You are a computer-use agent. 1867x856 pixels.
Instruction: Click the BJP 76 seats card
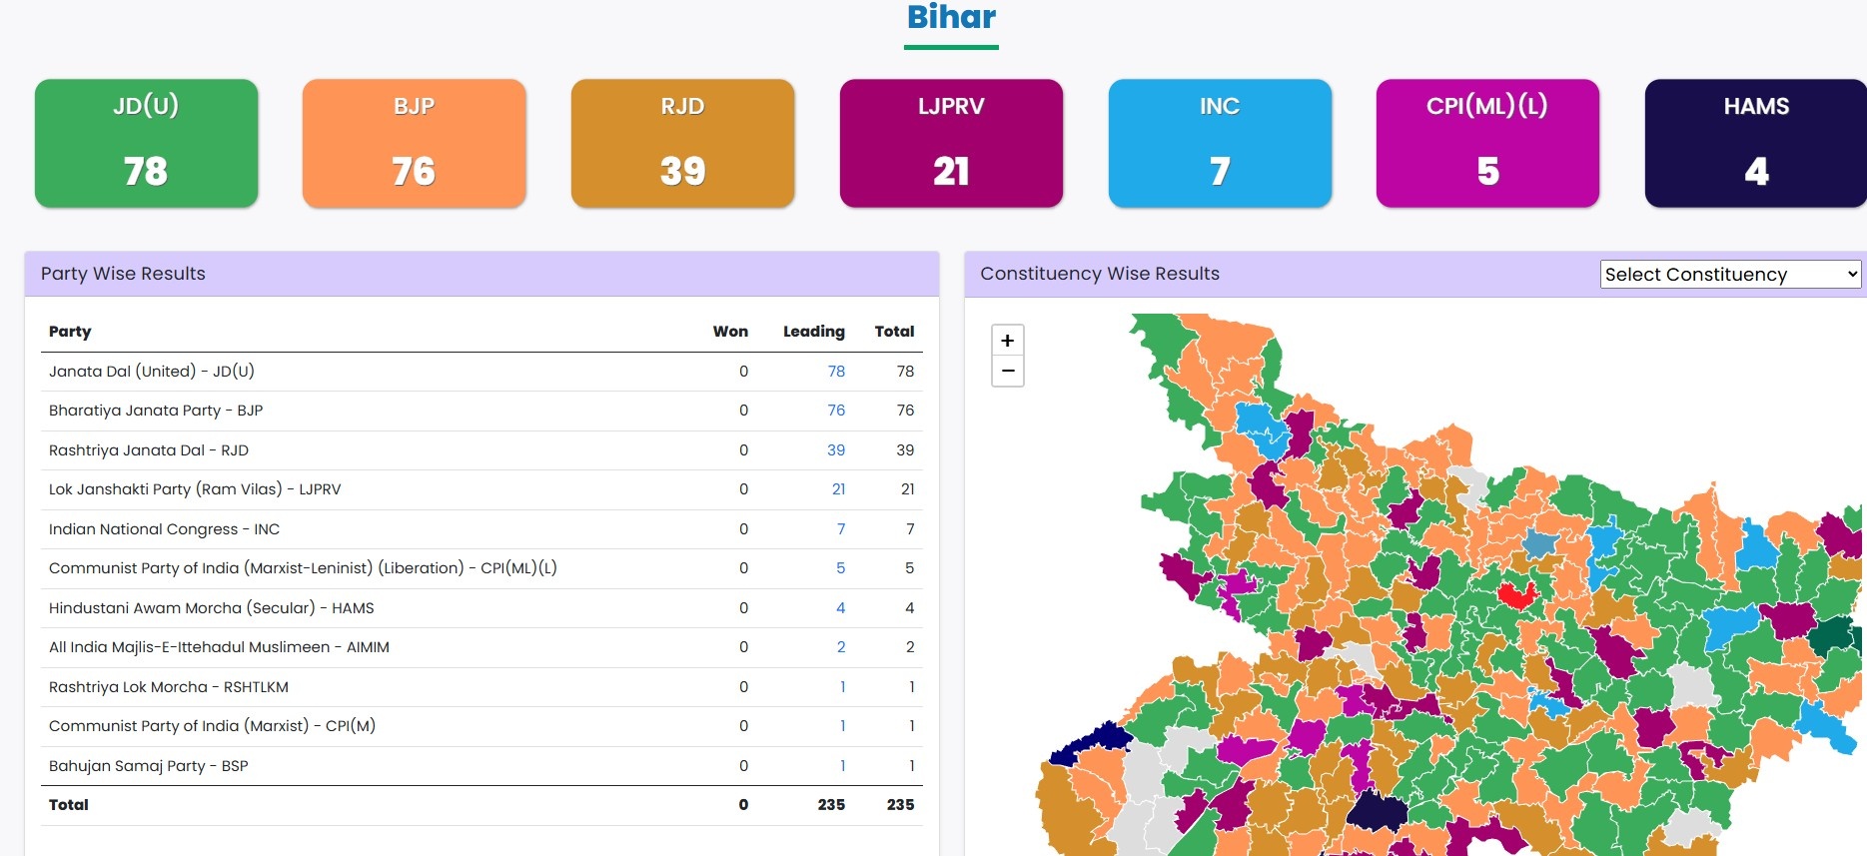[x=415, y=143]
